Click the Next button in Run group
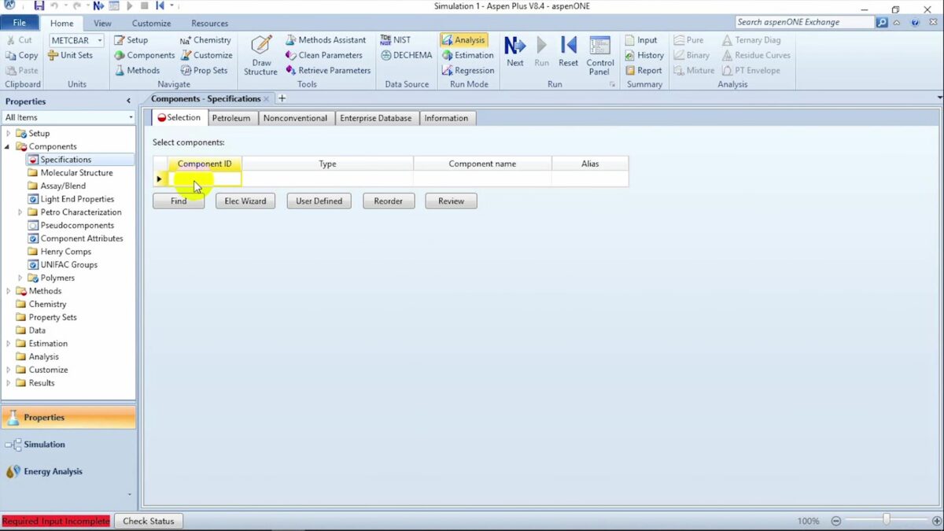Viewport: 944px width, 531px height. pyautogui.click(x=514, y=52)
